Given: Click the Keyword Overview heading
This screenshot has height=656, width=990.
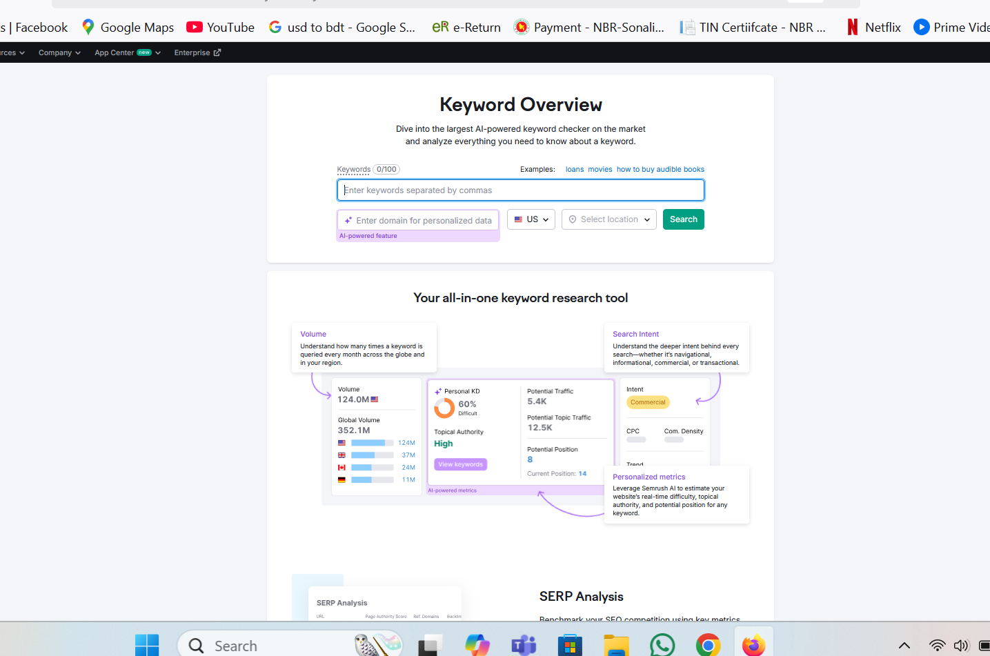Looking at the screenshot, I should pyautogui.click(x=521, y=105).
